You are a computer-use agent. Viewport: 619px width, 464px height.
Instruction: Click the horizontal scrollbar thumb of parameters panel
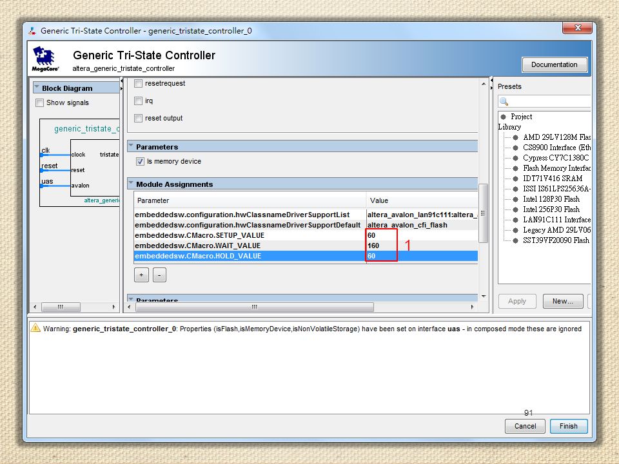(255, 307)
